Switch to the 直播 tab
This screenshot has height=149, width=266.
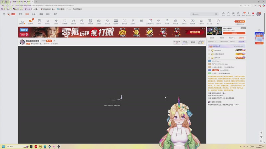coord(27,14)
